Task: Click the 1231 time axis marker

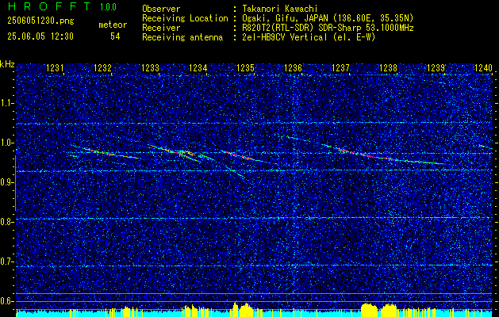Action: click(55, 68)
